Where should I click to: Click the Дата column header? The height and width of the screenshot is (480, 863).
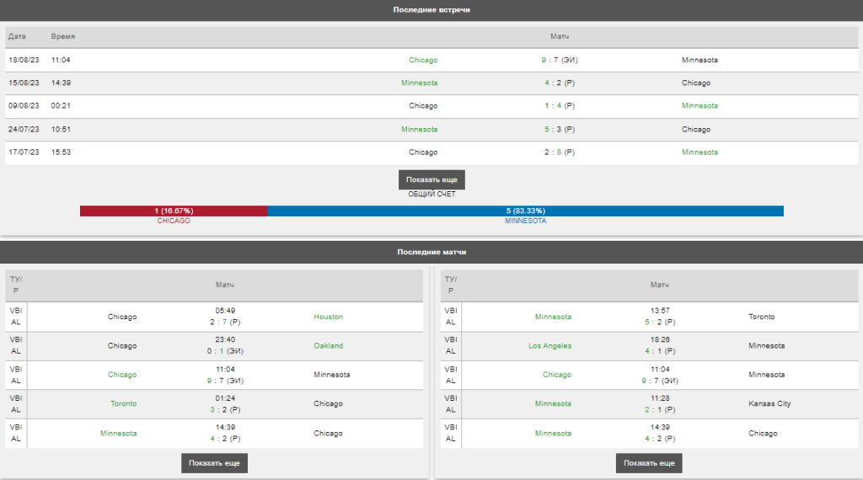[x=17, y=37]
